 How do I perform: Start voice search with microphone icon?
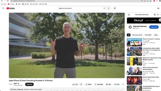point(115,8)
